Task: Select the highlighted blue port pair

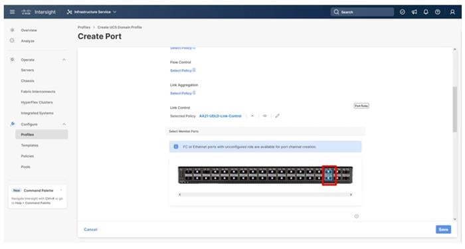Action: coord(329,175)
